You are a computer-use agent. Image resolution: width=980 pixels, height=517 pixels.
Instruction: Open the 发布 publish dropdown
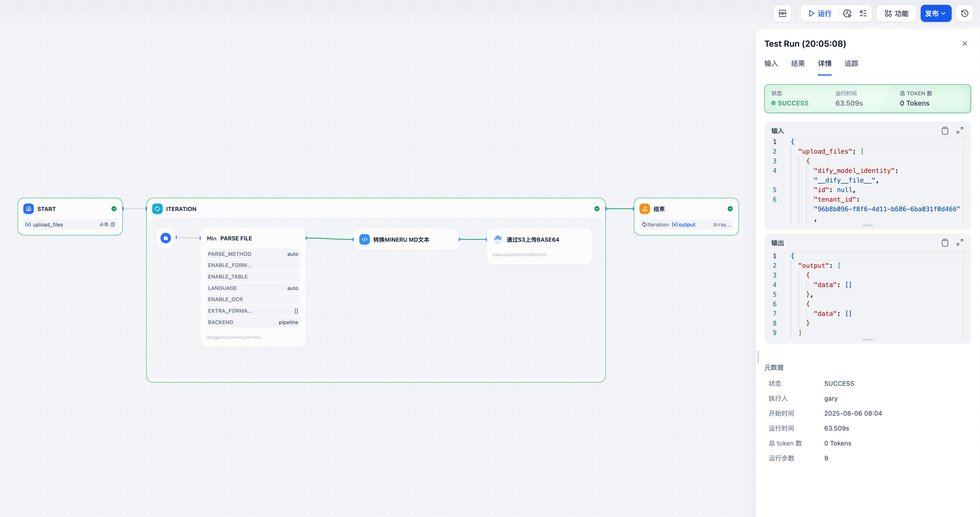point(935,14)
